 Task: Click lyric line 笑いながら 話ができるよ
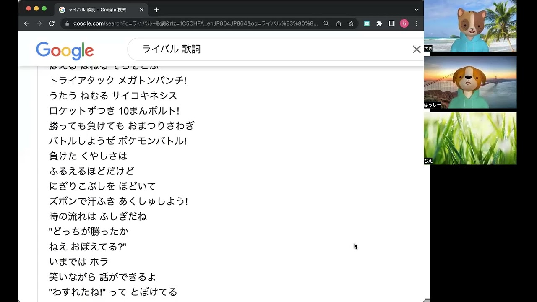(102, 277)
